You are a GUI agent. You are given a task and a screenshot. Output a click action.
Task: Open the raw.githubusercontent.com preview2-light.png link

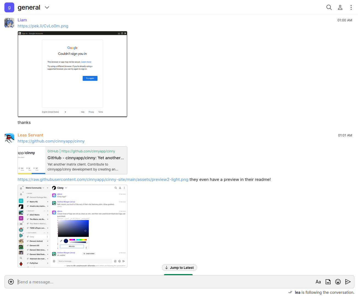pos(103,180)
